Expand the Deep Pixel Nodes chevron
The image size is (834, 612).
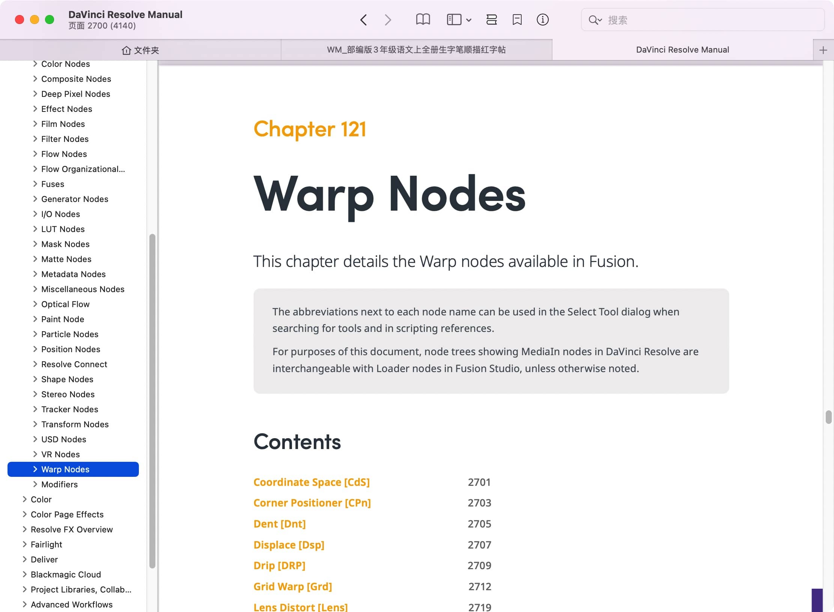[35, 94]
